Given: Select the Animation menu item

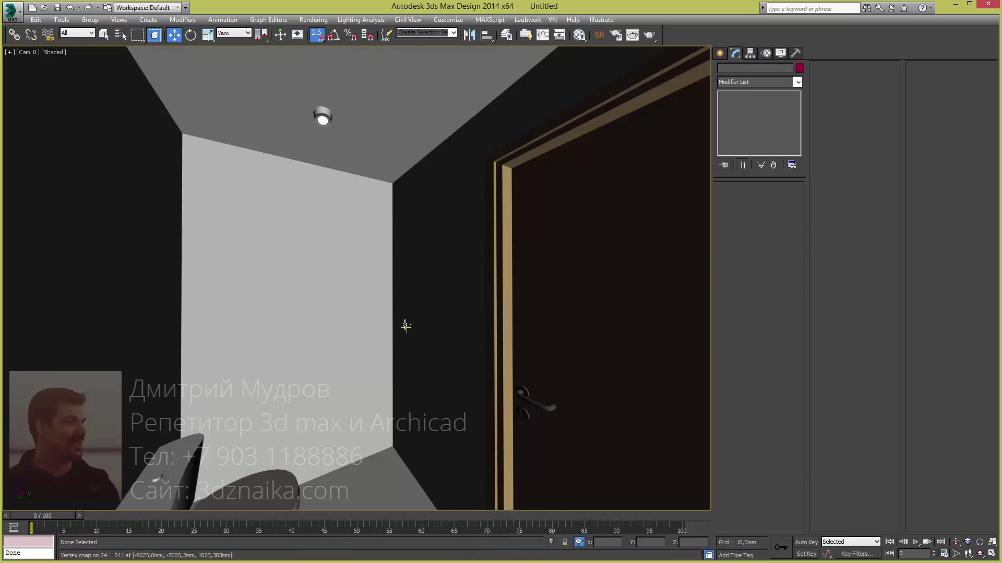Looking at the screenshot, I should tap(222, 19).
